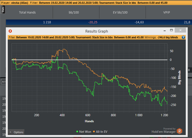Select the -14,63 EV bb/100 value
The image size is (192, 138).
(x=139, y=22)
